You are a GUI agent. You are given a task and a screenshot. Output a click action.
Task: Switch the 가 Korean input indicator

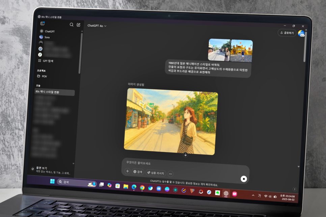(x=259, y=196)
